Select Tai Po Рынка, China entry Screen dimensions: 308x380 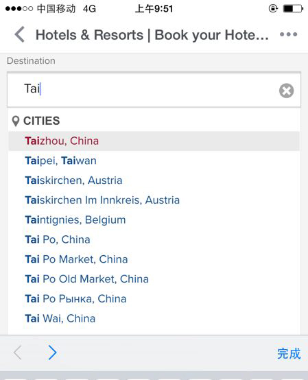pos(154,299)
